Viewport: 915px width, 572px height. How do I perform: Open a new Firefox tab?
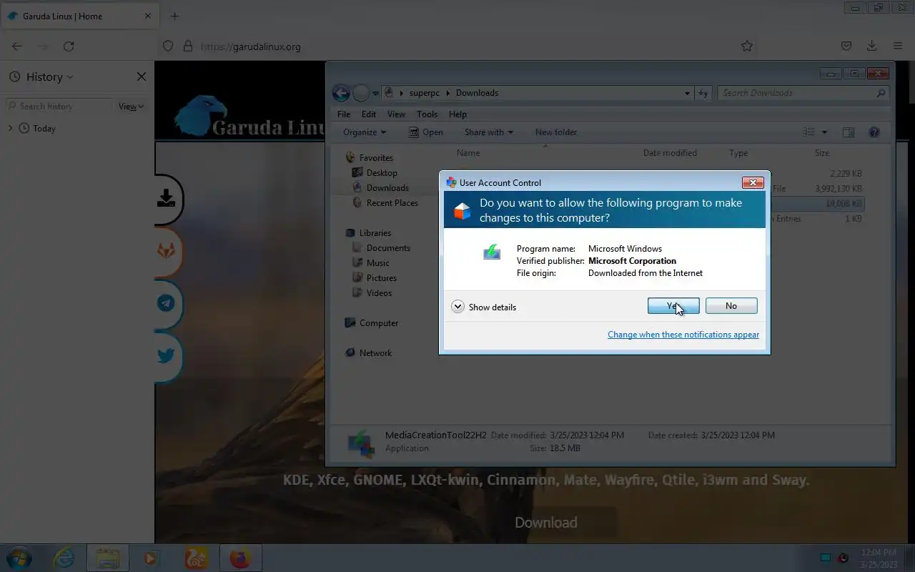pyautogui.click(x=174, y=16)
